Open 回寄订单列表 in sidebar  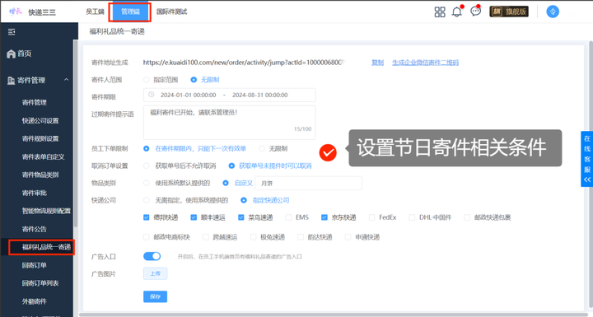(x=40, y=283)
